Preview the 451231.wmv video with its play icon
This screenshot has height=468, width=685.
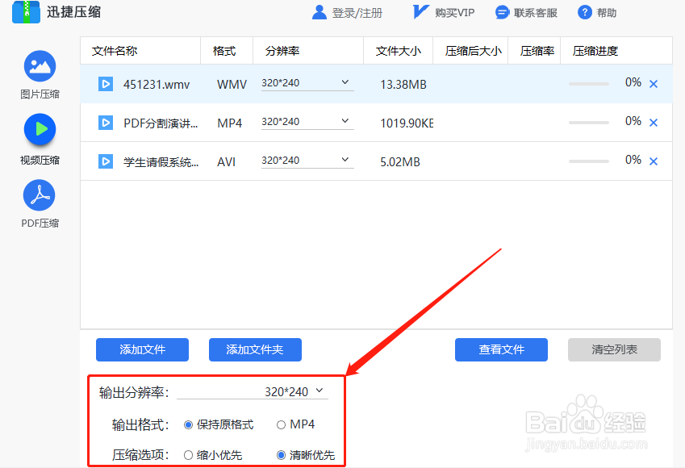coord(105,83)
